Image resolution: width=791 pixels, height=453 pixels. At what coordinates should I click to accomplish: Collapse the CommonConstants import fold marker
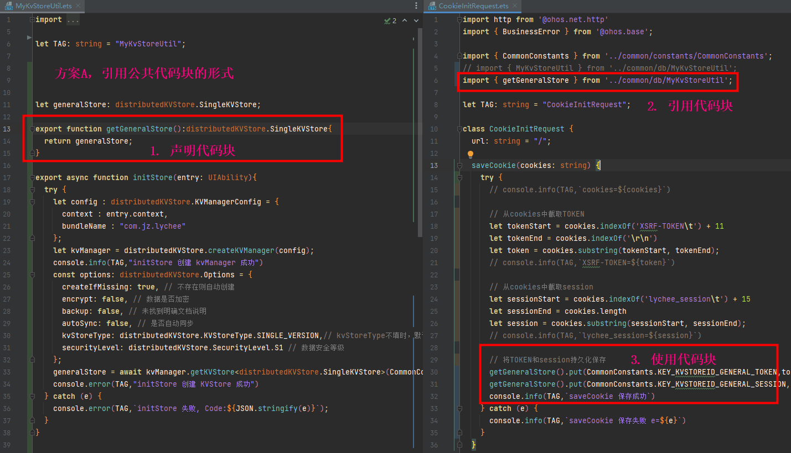coord(459,56)
